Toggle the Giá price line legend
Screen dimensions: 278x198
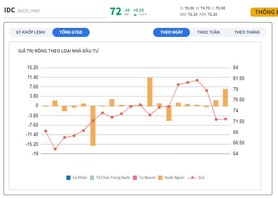click(x=192, y=178)
